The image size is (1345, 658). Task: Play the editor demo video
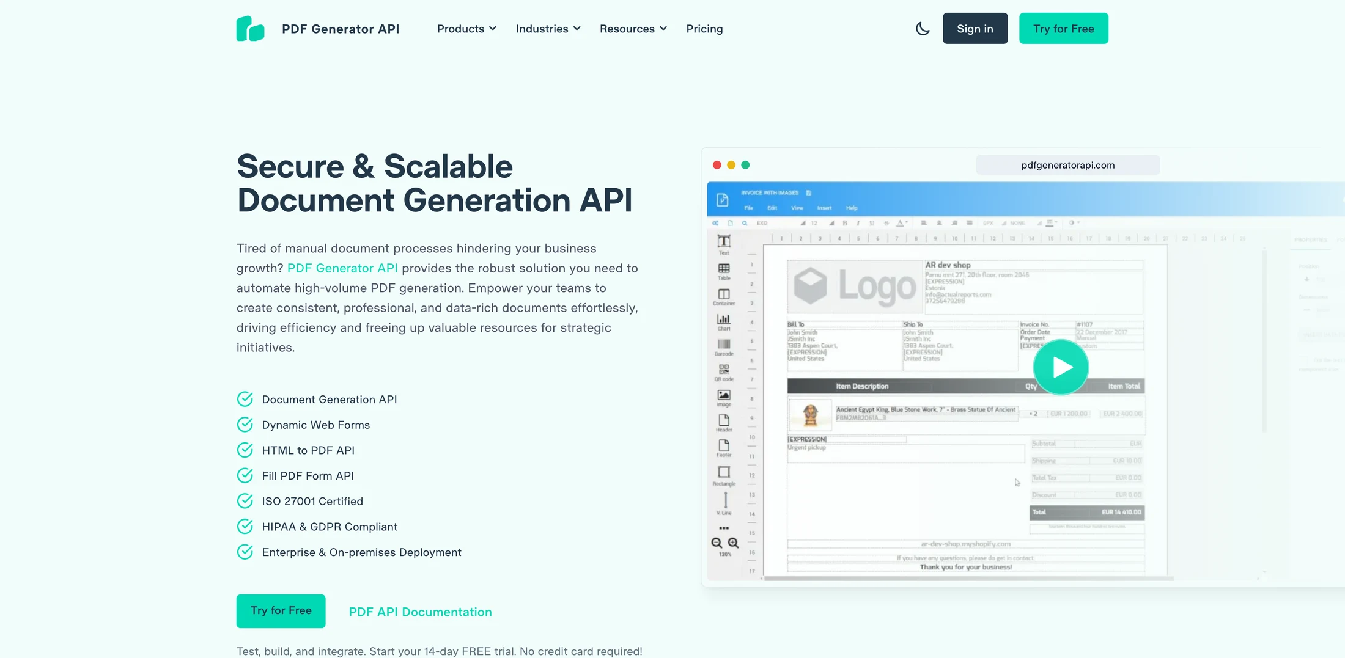[x=1061, y=367]
